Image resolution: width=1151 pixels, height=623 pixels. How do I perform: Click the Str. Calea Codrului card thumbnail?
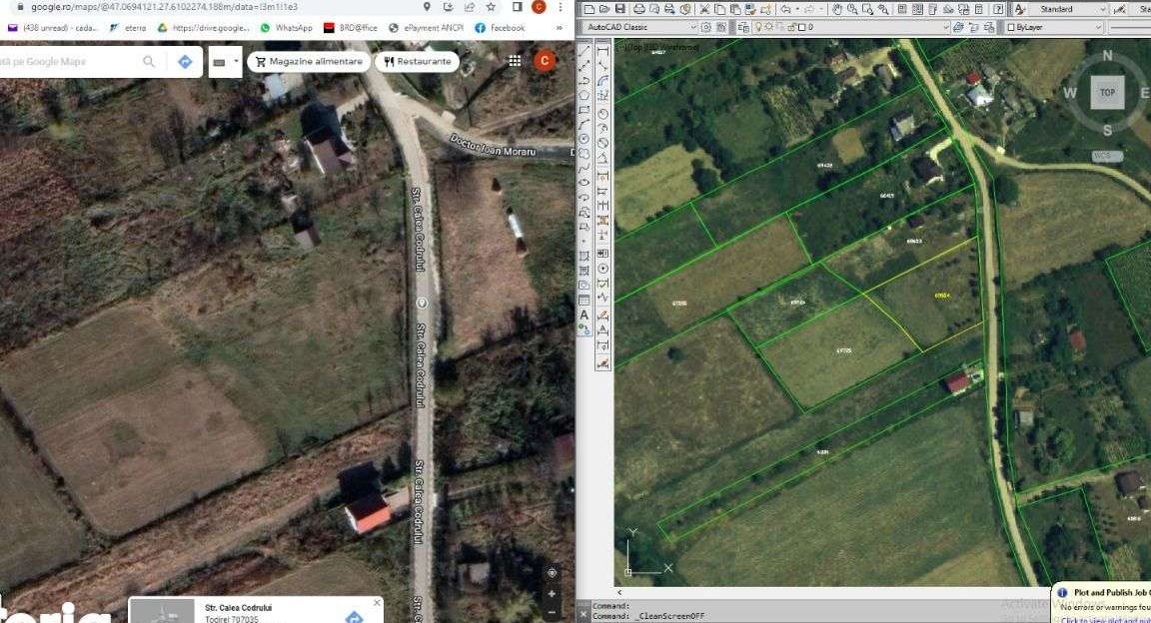[162, 611]
